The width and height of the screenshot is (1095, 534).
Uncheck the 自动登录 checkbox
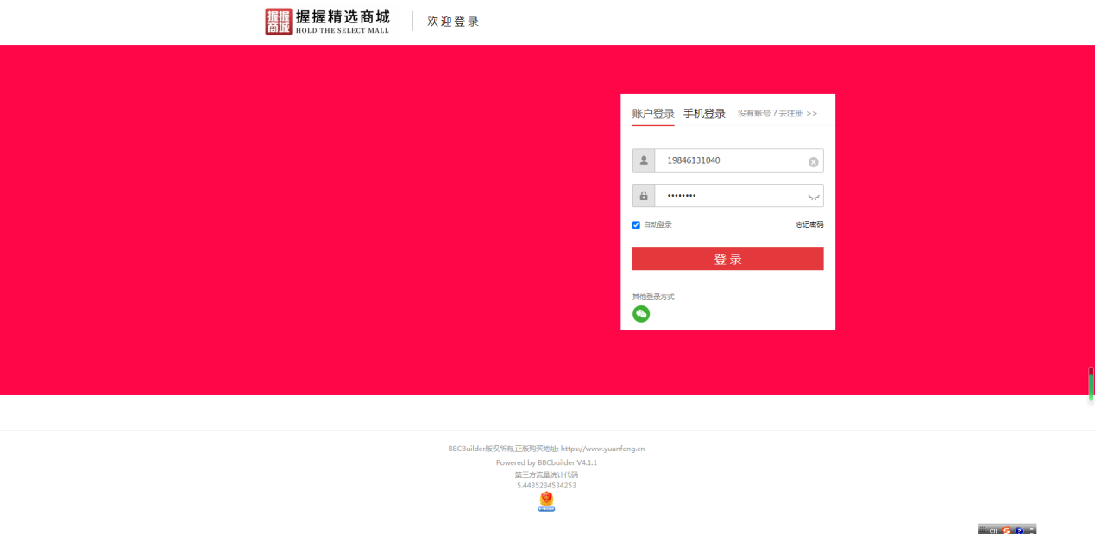[637, 225]
